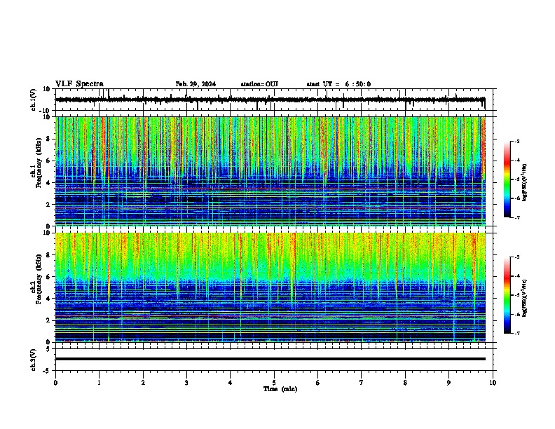Click the ch.2 spectrogram panel
The width and height of the screenshot is (555, 429).
click(270, 287)
